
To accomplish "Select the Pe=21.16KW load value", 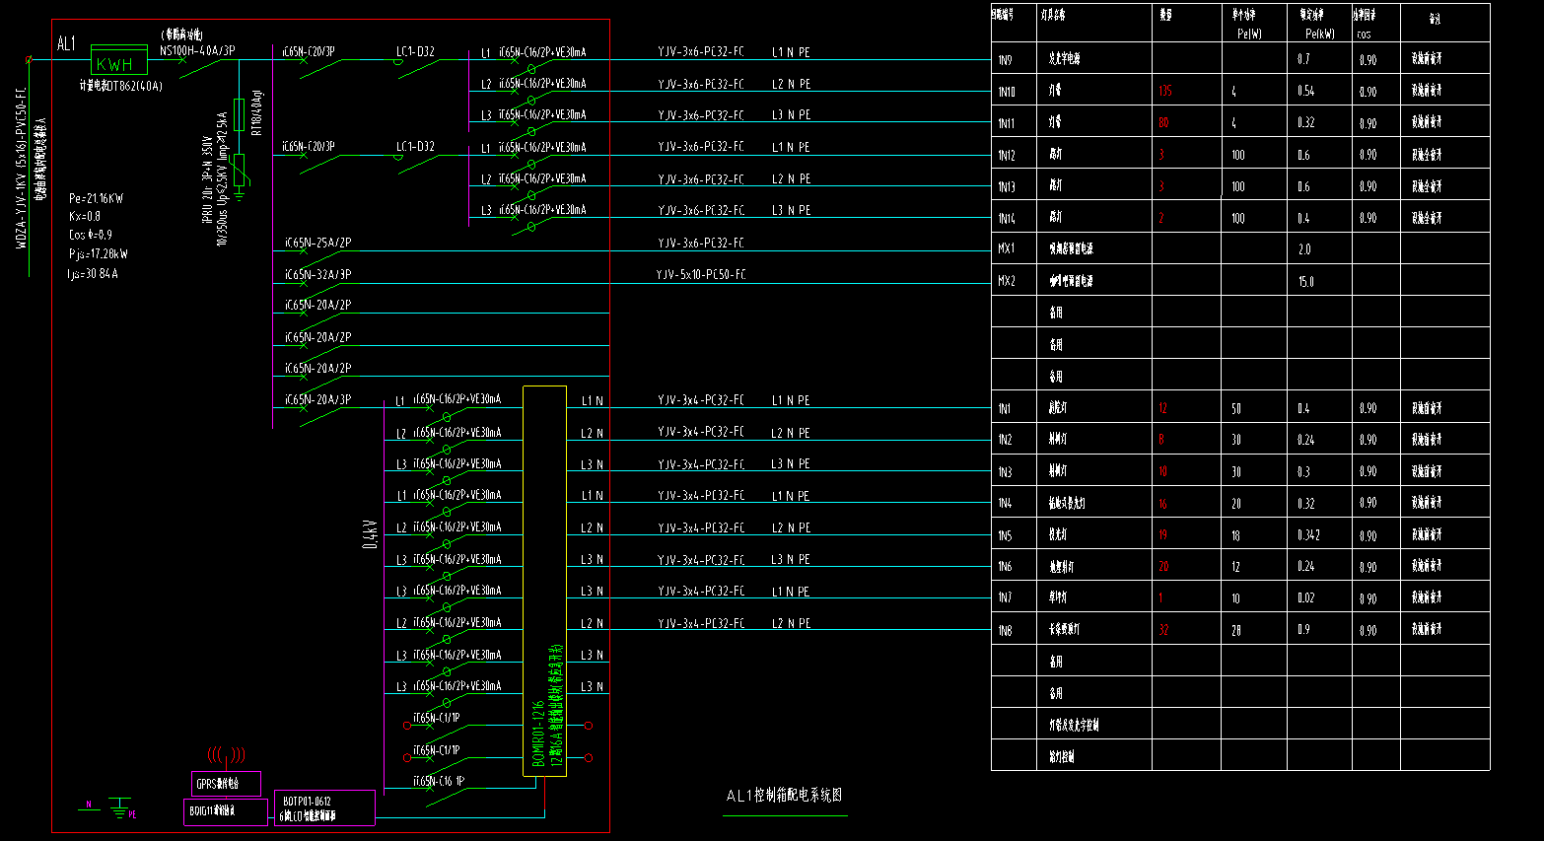I will (x=96, y=198).
